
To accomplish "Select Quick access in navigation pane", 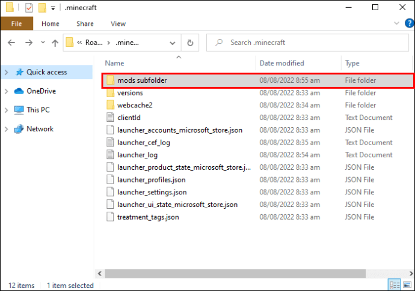I will pos(46,72).
